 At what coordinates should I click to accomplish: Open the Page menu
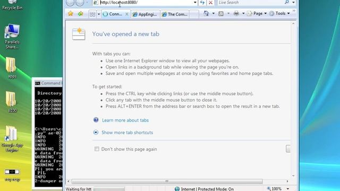pyautogui.click(x=257, y=13)
